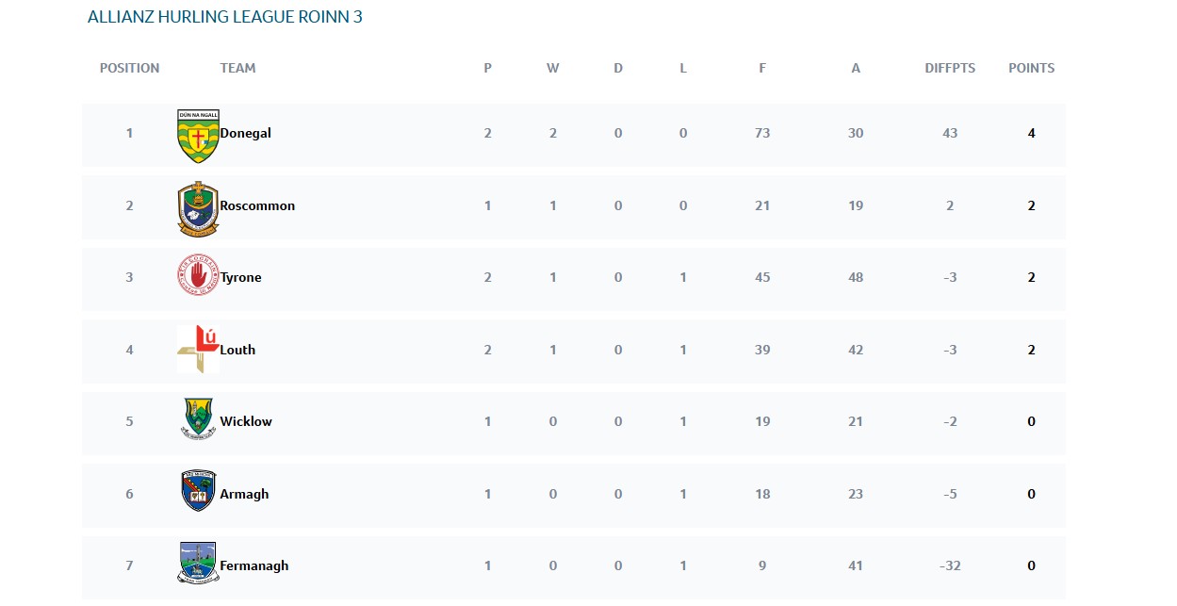The height and width of the screenshot is (606, 1177).
Task: Select the Wicklow table row name
Action: point(246,422)
